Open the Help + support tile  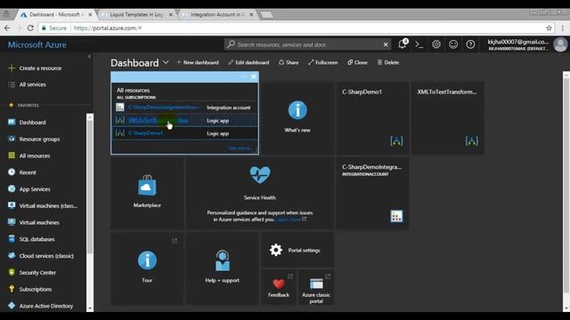coord(222,268)
